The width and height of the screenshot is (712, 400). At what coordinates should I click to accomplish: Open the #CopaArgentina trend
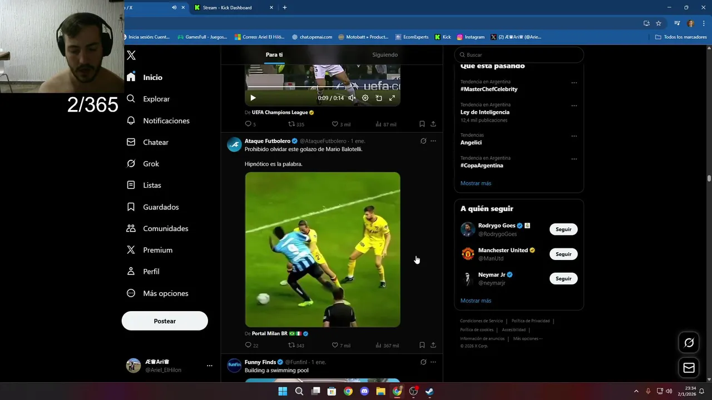[482, 166]
